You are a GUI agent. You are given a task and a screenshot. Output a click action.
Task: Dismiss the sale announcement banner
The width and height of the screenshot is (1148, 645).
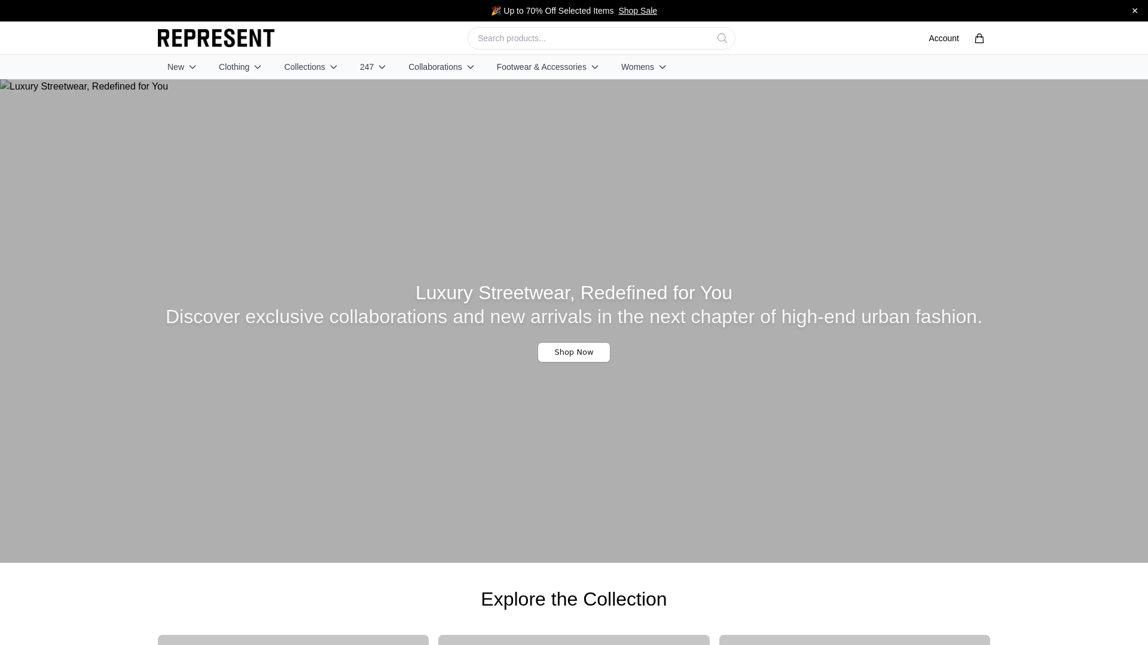click(x=1134, y=11)
